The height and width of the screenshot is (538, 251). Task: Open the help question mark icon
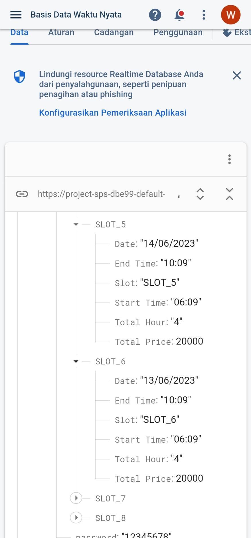155,15
